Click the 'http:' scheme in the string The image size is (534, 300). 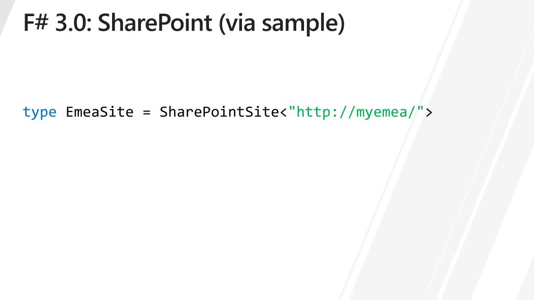pyautogui.click(x=318, y=112)
